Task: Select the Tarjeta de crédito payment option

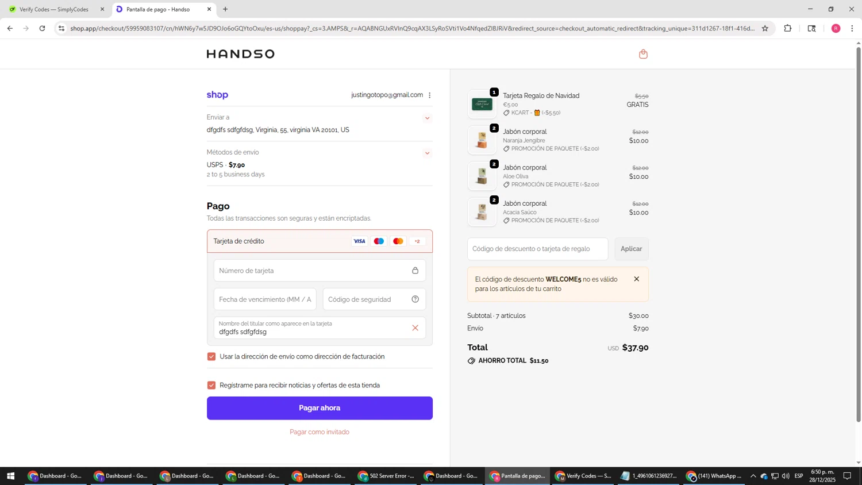Action: coord(320,241)
